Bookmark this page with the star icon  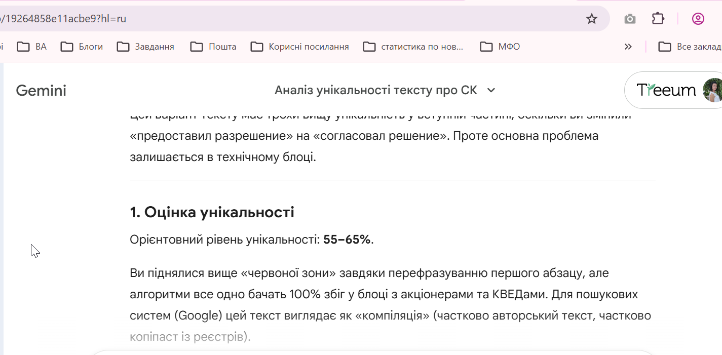pyautogui.click(x=591, y=19)
